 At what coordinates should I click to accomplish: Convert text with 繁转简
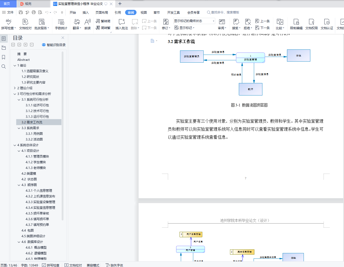103,21
